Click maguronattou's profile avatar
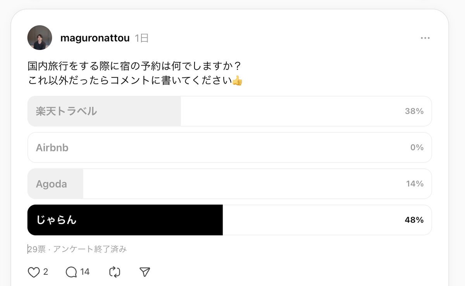Viewport: 465px width, 286px height. (40, 38)
